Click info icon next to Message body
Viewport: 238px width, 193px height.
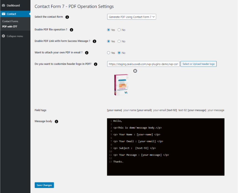(56, 121)
